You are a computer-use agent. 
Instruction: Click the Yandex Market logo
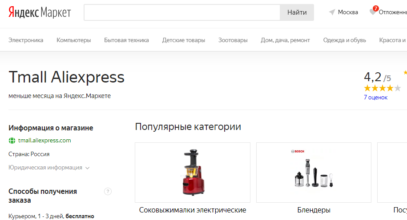coord(40,12)
